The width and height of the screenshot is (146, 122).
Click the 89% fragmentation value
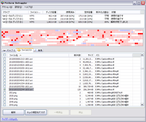(107, 22)
